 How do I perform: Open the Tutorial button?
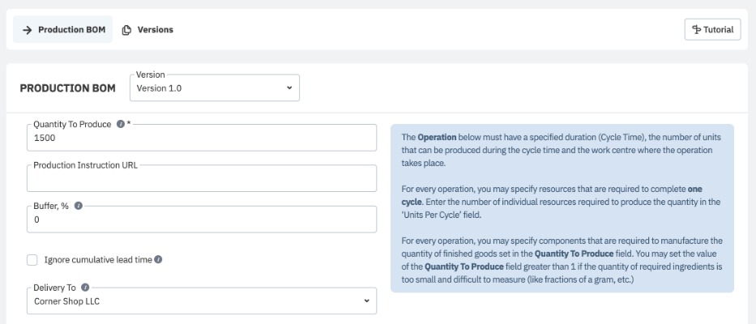[x=712, y=29]
